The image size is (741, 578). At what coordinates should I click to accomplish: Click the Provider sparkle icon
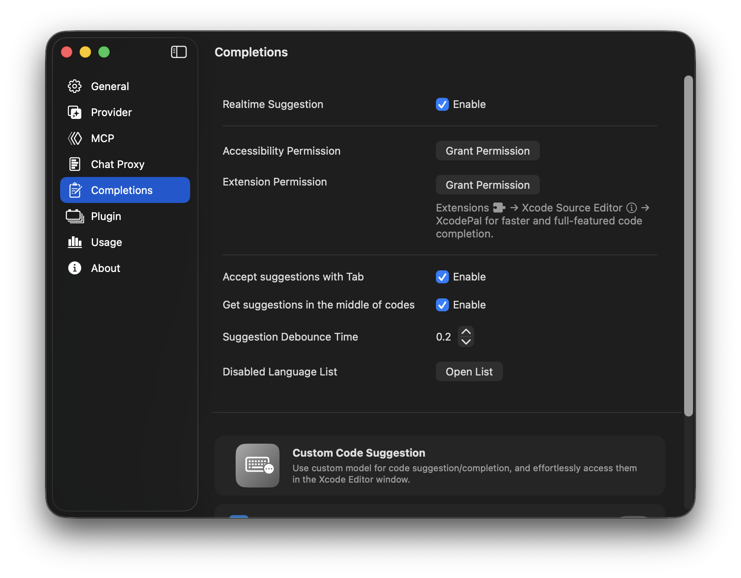click(x=75, y=112)
